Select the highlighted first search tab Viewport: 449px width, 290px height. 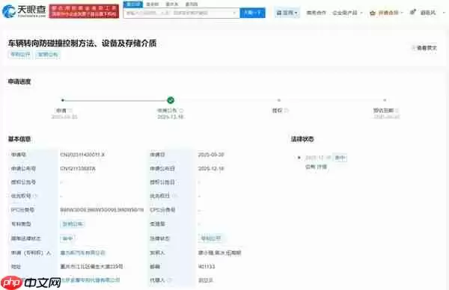[x=132, y=4]
